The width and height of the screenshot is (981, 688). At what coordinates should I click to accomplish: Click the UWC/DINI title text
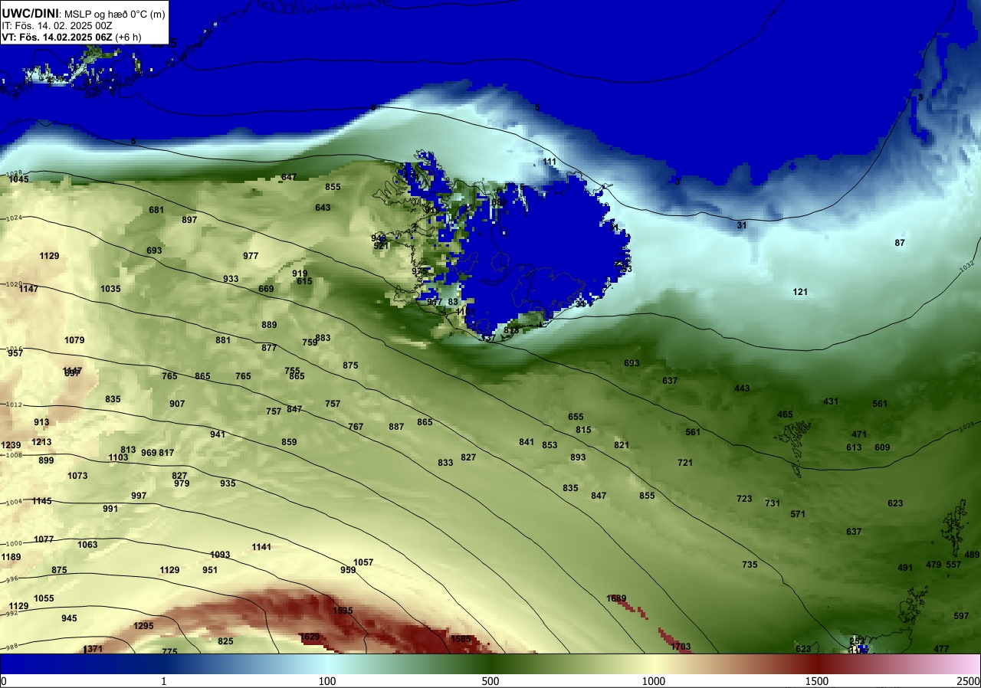tap(31, 13)
